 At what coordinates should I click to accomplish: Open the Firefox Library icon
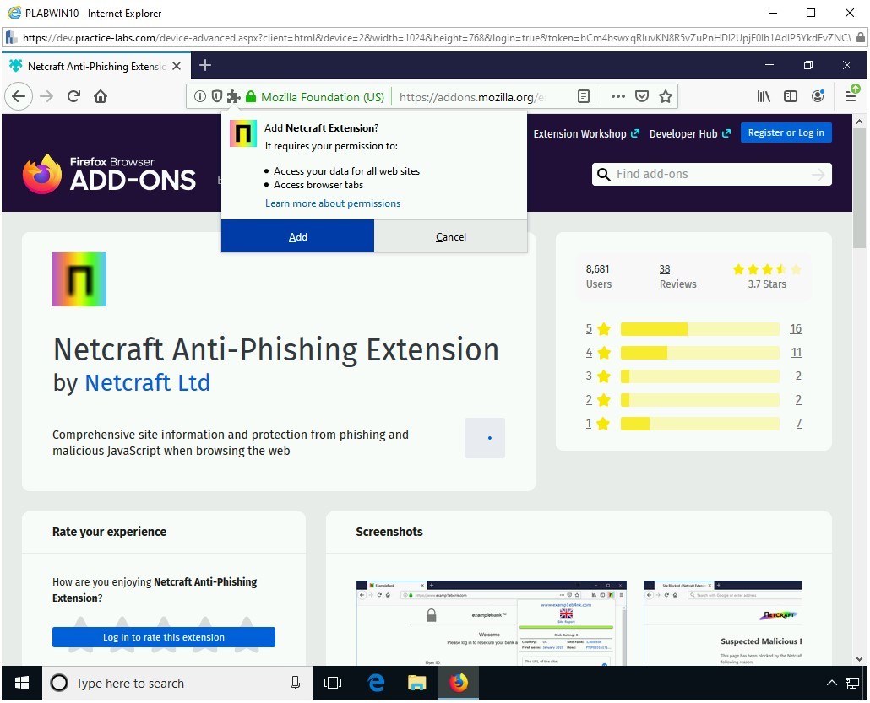coord(764,96)
